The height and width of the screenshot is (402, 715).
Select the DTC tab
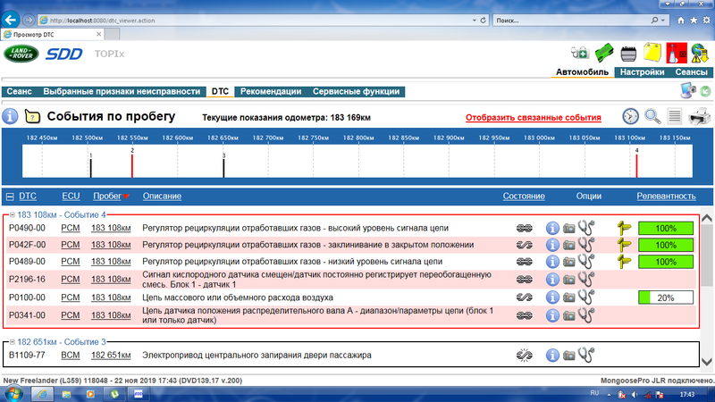220,92
